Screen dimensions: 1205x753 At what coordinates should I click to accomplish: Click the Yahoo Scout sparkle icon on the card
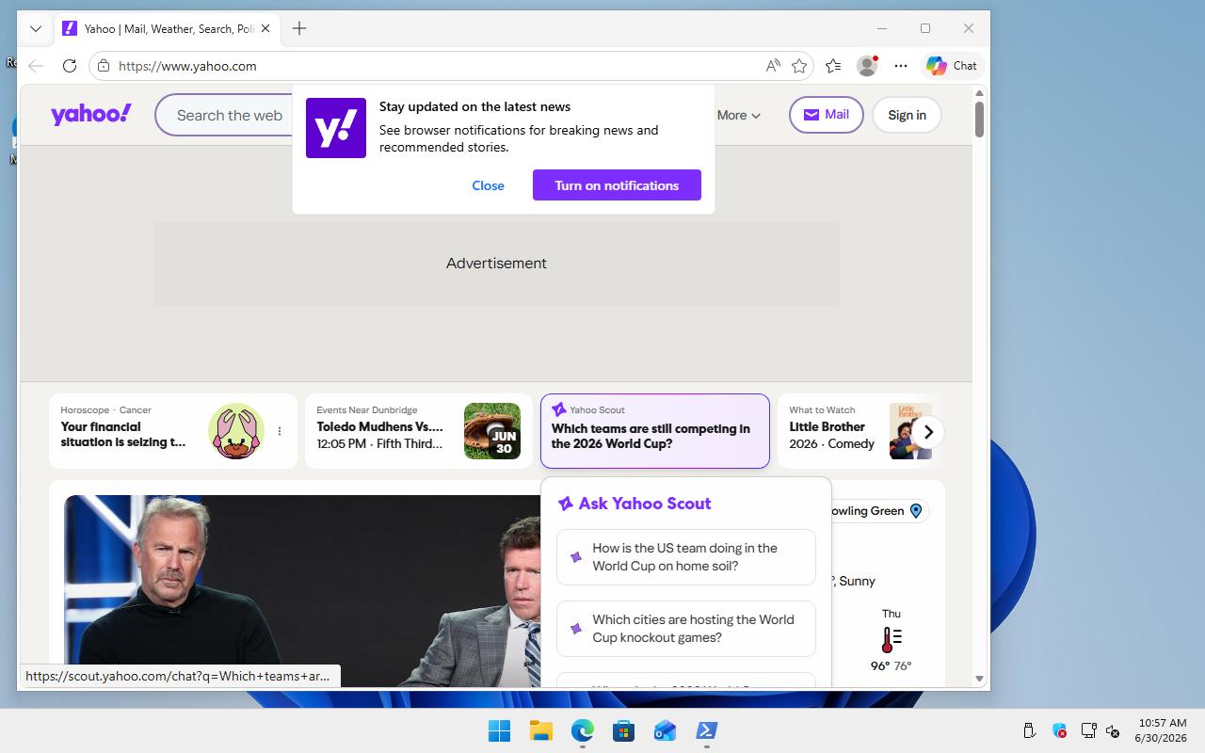[558, 409]
